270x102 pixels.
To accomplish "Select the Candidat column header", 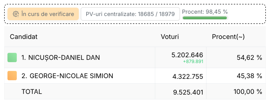I will click(24, 37).
